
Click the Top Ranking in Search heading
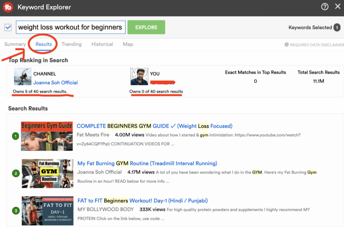tap(38, 60)
